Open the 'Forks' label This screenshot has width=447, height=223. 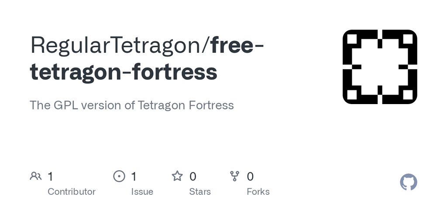pyautogui.click(x=258, y=192)
